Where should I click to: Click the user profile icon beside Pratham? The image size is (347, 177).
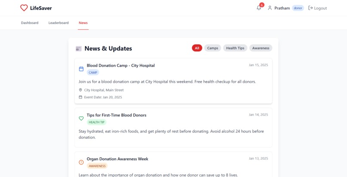click(270, 8)
